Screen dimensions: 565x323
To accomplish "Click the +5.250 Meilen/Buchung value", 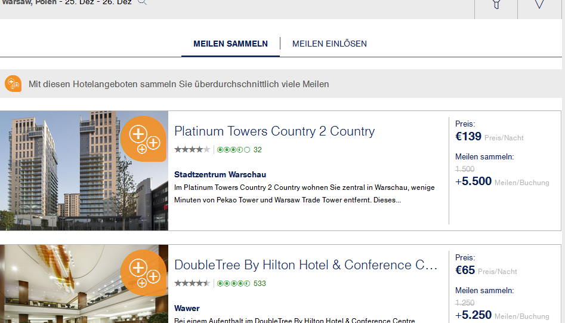I will (x=502, y=315).
